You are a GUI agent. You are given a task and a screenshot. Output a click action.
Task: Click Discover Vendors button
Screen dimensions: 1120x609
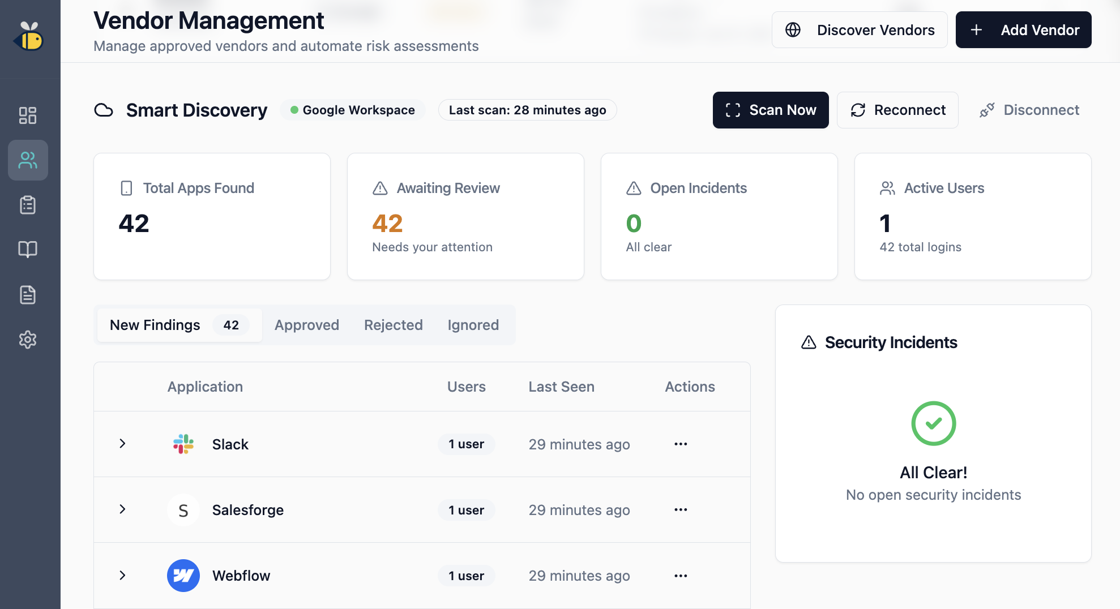(x=860, y=30)
